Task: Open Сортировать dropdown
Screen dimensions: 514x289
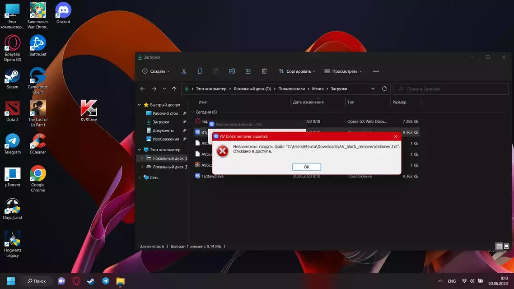Action: click(x=297, y=71)
